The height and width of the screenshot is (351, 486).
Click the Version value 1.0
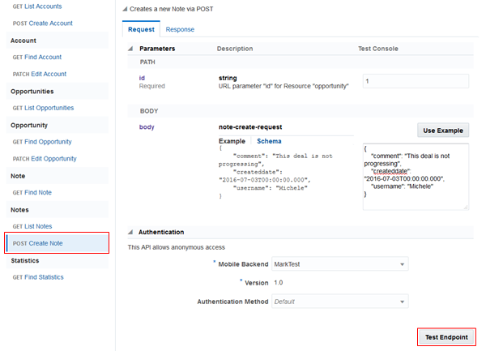coord(279,283)
